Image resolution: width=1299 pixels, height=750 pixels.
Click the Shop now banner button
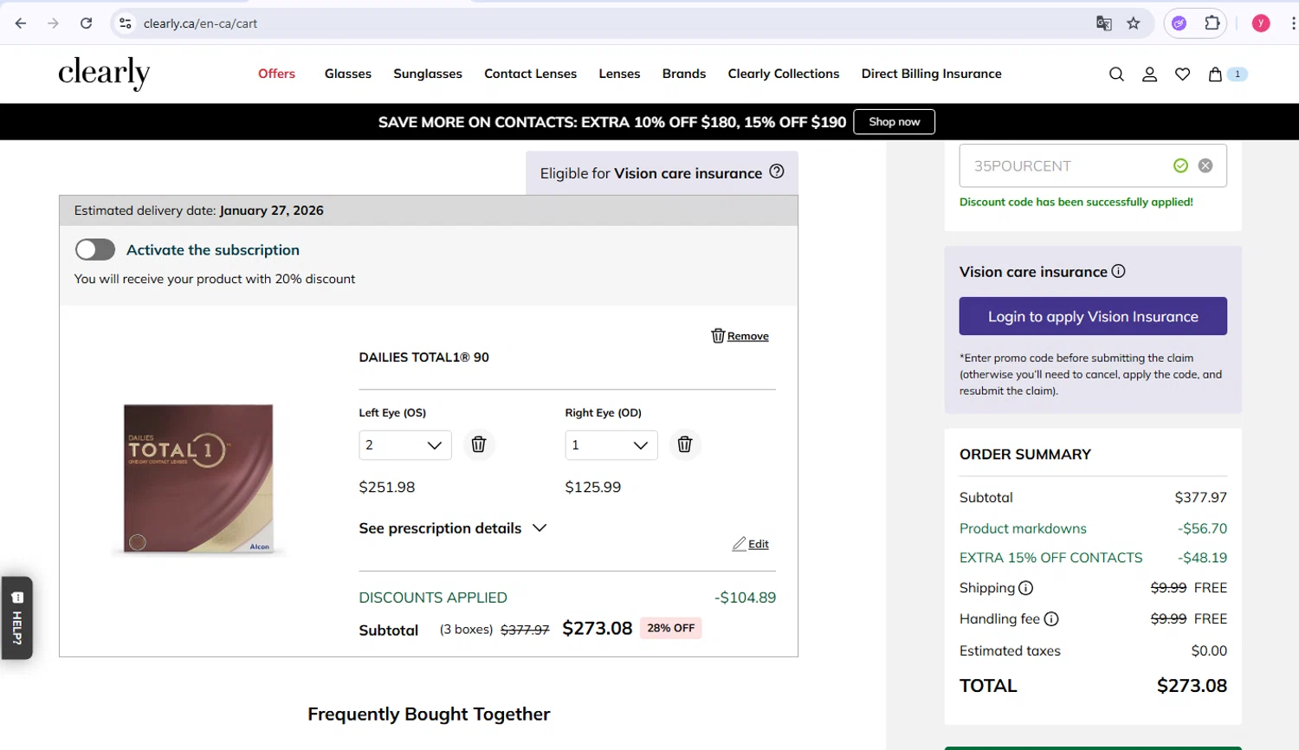894,122
